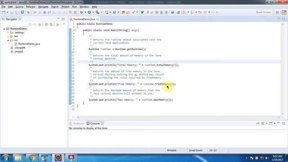Open the Open Console dropdown arrow
Image resolution: width=288 pixels, height=162 pixels.
[x=274, y=123]
